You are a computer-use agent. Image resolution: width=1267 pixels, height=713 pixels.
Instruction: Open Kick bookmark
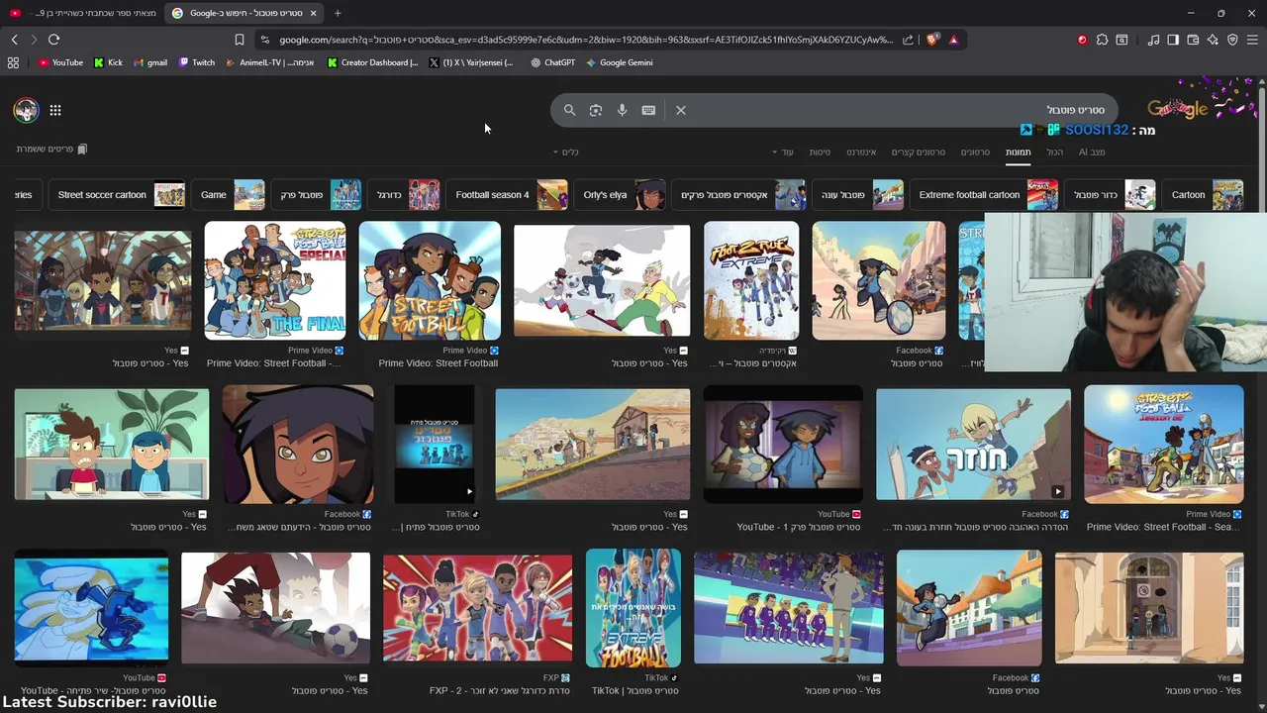(109, 62)
